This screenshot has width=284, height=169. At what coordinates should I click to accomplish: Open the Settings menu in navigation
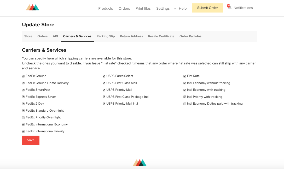click(x=163, y=9)
